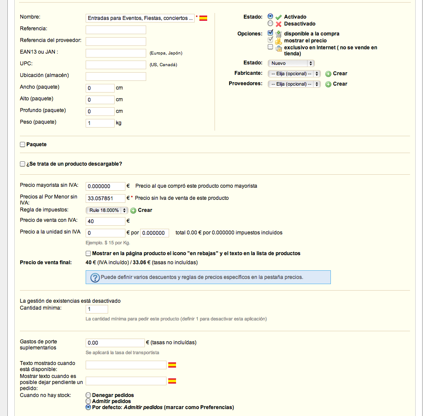The height and width of the screenshot is (416, 423).
Task: Open the Estado Nuevo dropdown
Action: click(x=291, y=63)
